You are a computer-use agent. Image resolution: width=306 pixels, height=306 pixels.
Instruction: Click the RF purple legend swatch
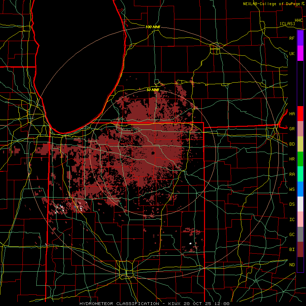coord(300,38)
